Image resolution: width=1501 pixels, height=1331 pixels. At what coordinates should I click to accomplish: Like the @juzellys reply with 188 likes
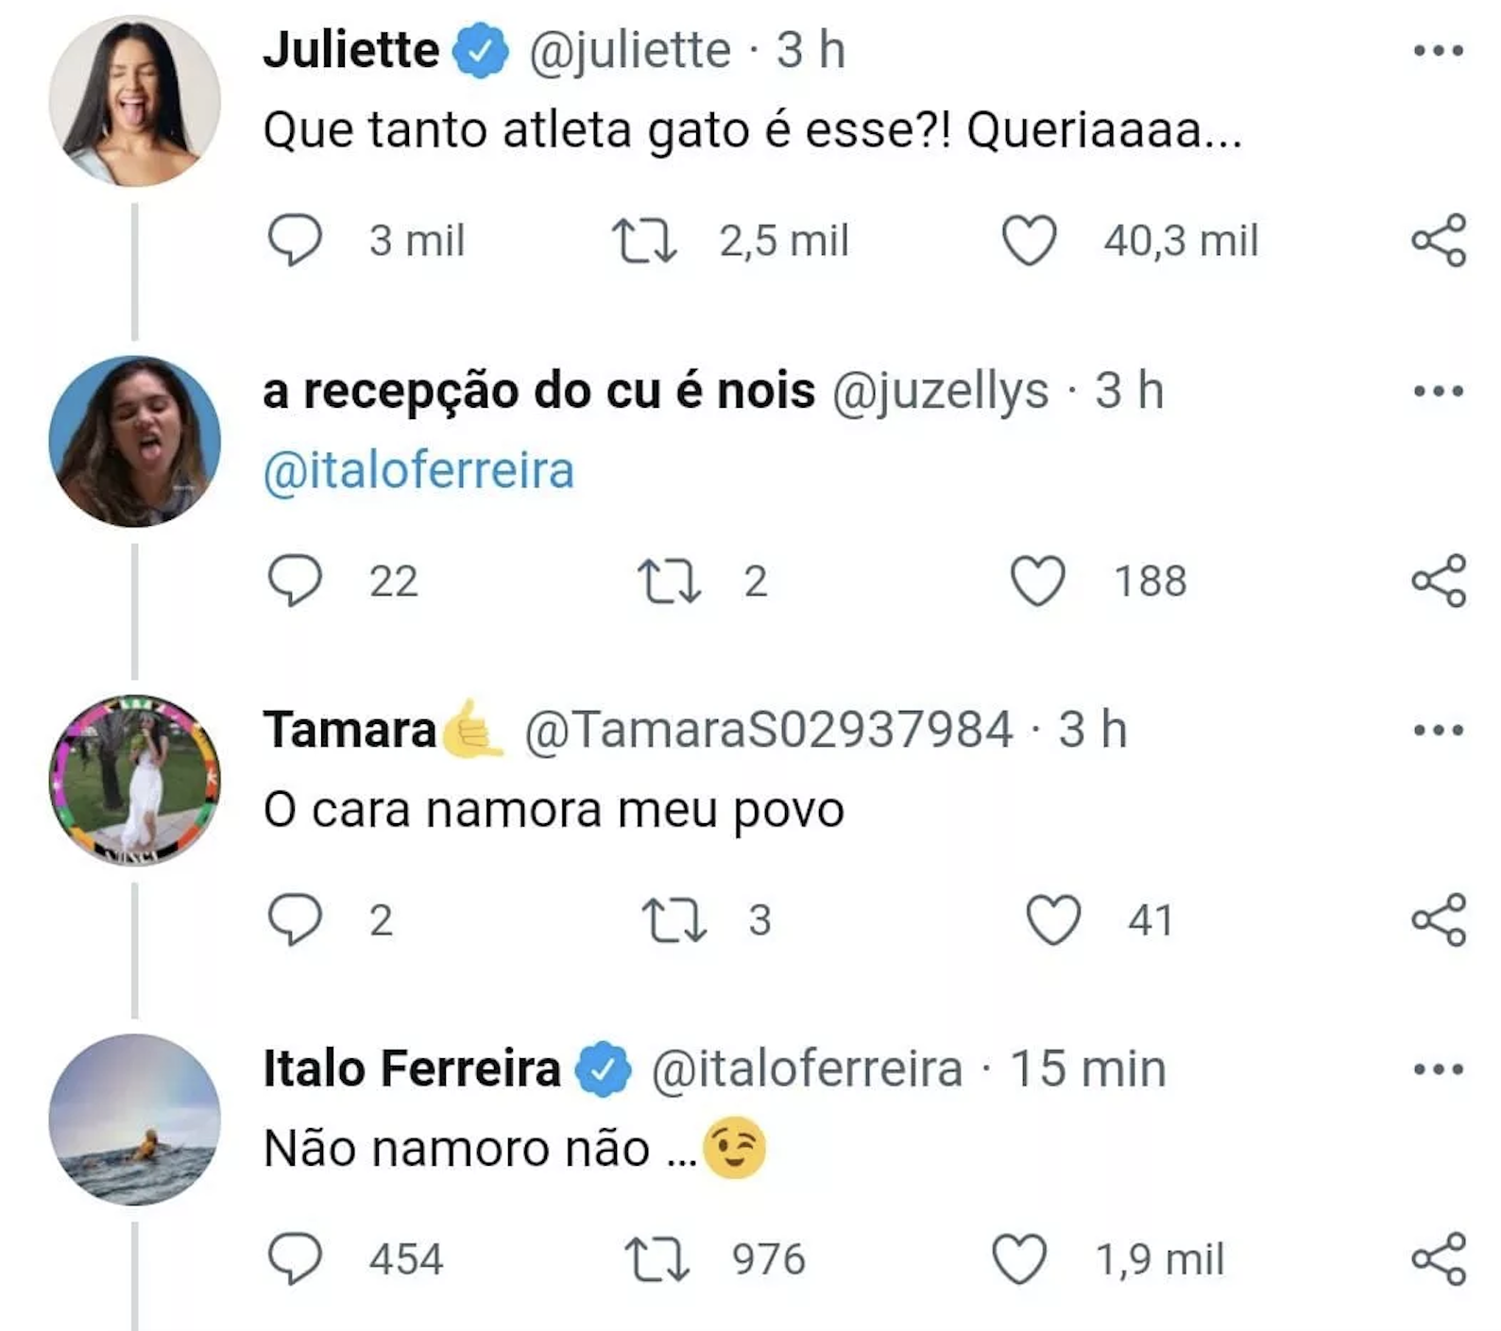point(1038,581)
